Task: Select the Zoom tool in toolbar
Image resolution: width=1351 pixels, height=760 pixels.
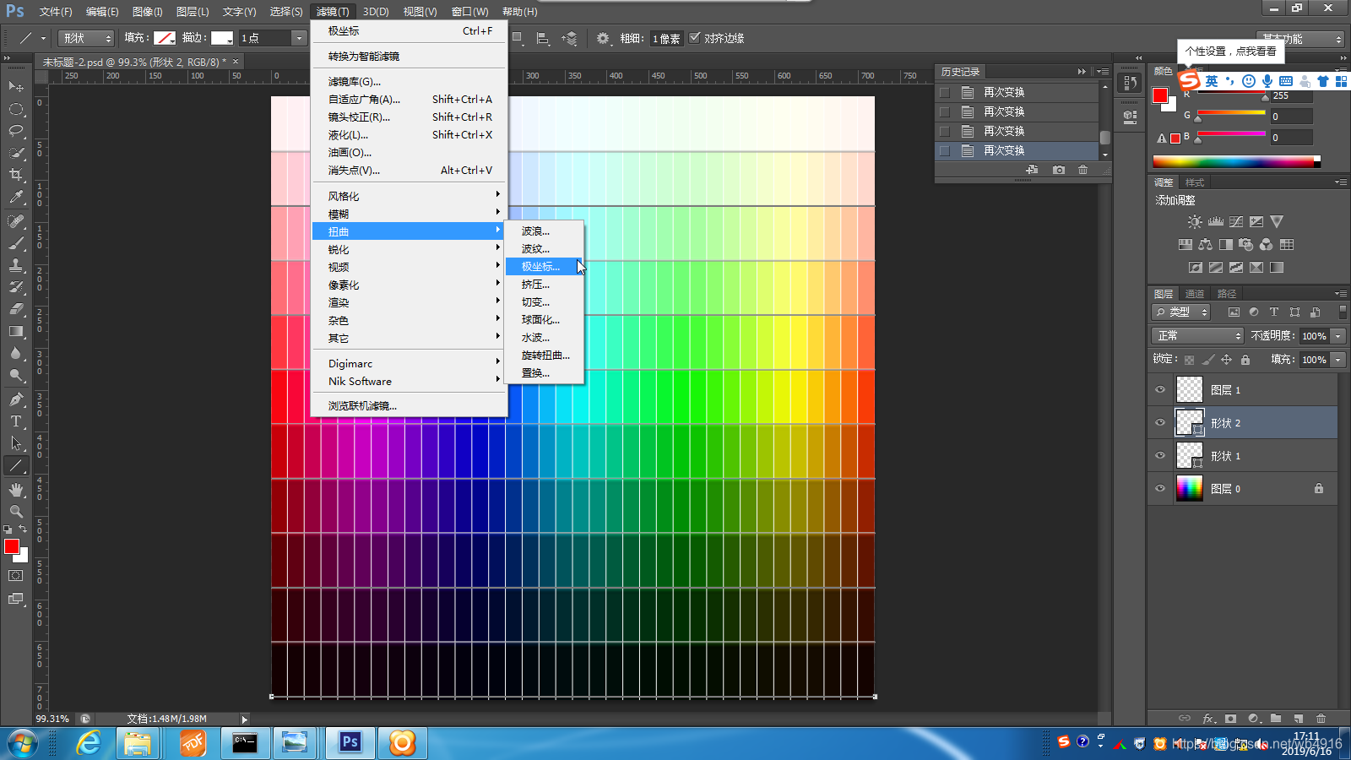Action: coord(16,511)
